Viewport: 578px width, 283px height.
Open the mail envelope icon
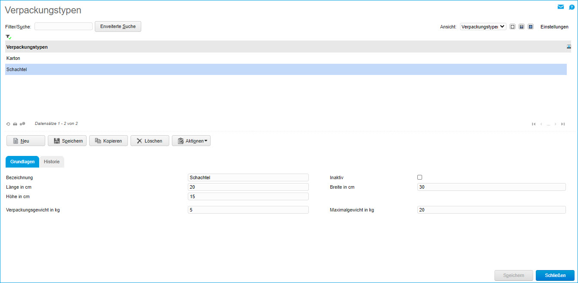560,7
